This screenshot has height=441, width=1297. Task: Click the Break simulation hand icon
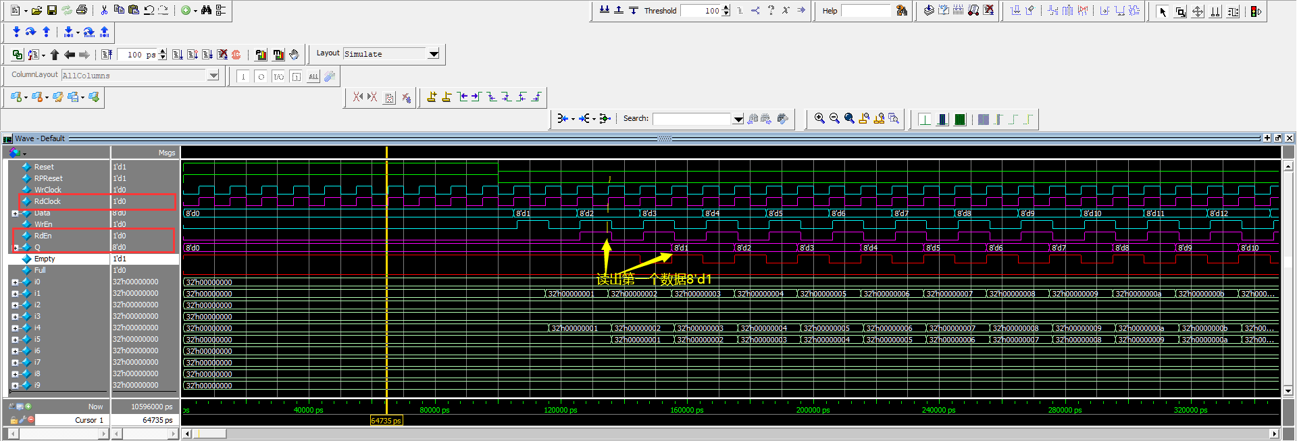click(x=294, y=55)
